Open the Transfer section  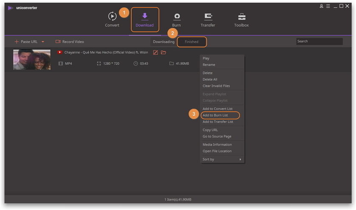click(x=208, y=20)
